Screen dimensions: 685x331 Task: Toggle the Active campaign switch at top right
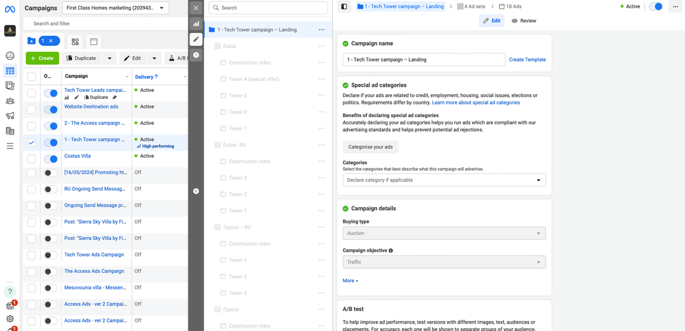tap(656, 6)
